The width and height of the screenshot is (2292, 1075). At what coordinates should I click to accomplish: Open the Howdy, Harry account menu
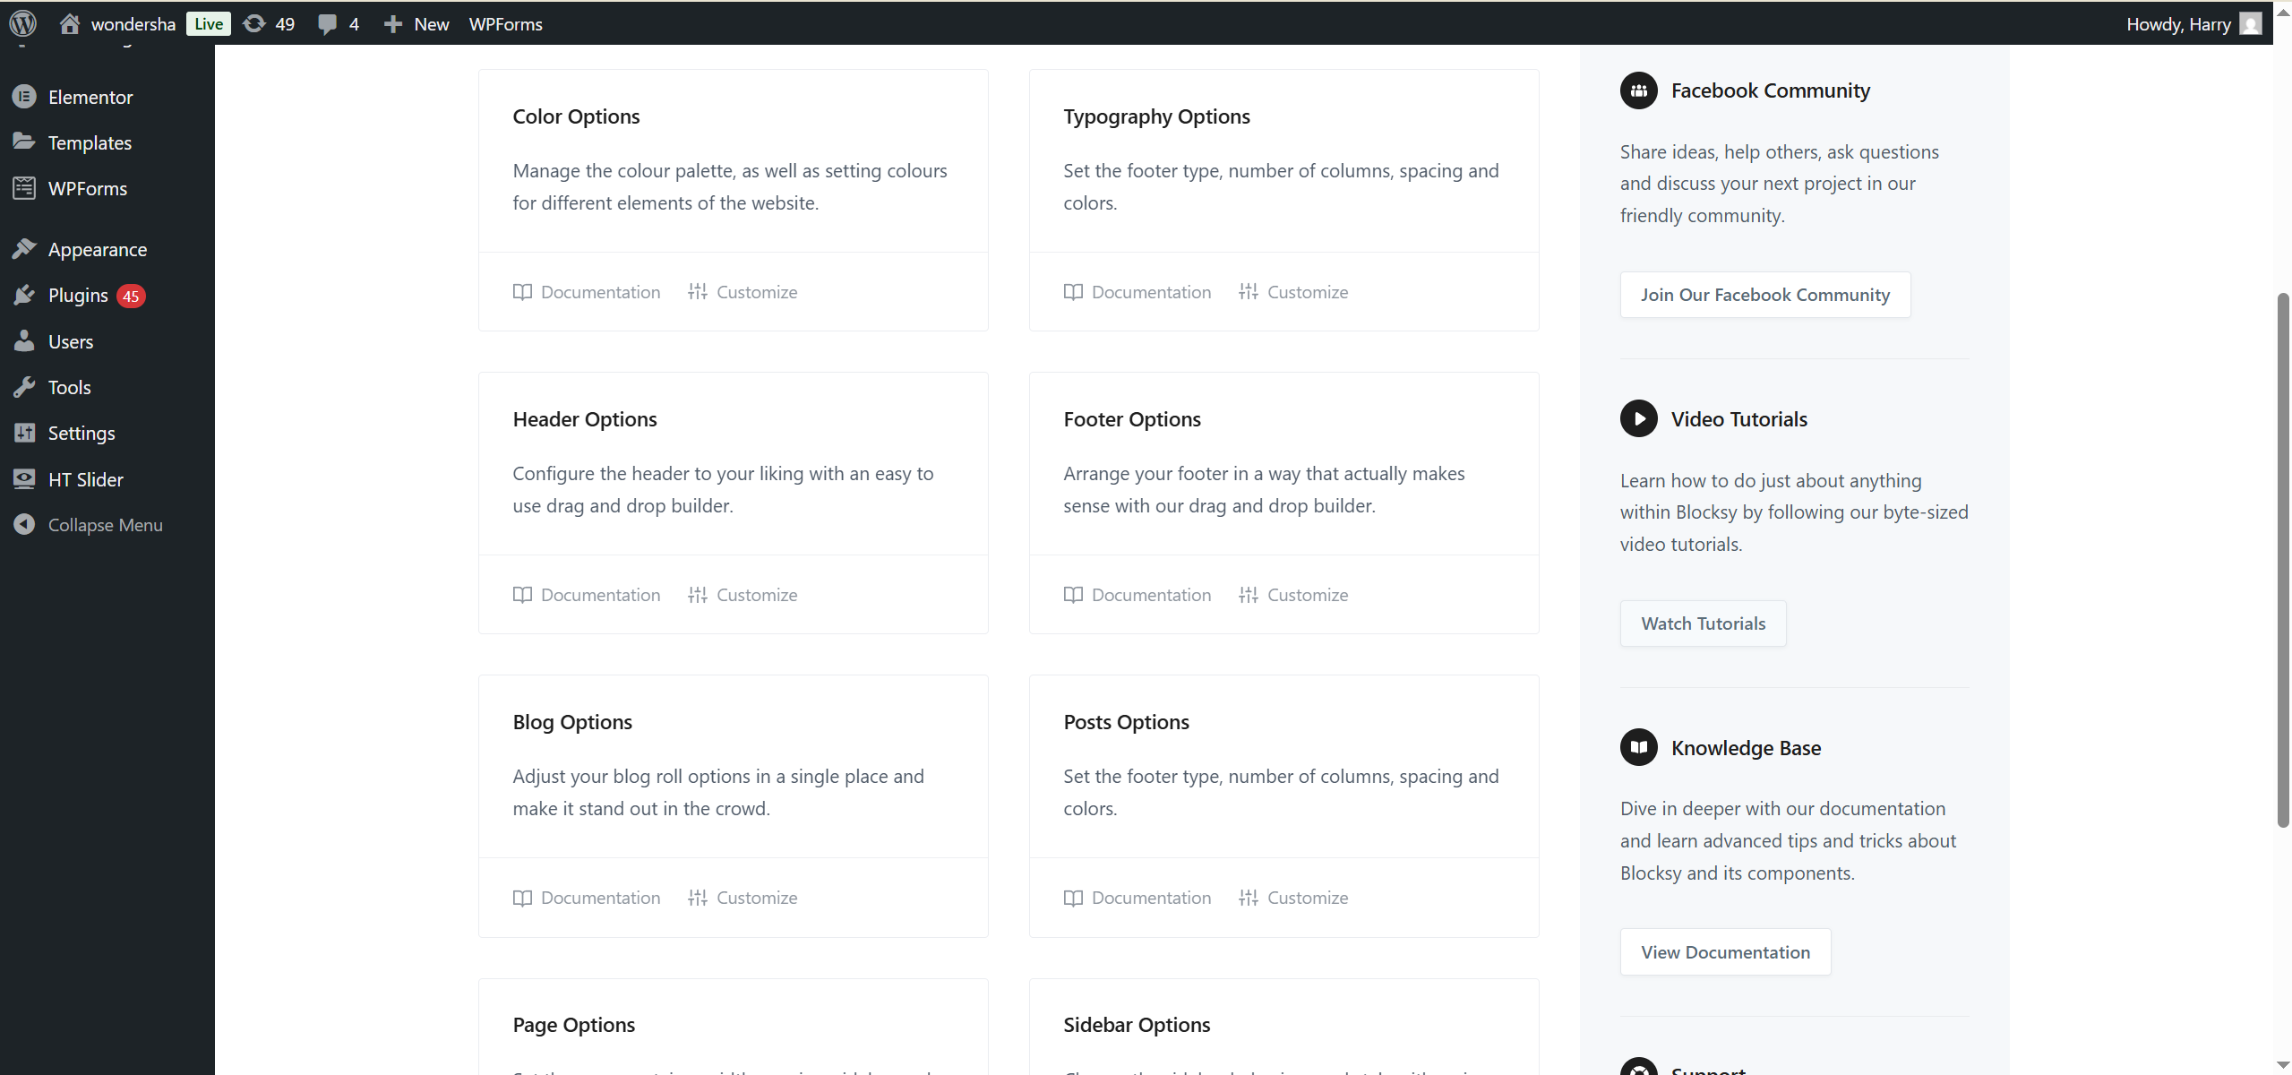point(2177,23)
